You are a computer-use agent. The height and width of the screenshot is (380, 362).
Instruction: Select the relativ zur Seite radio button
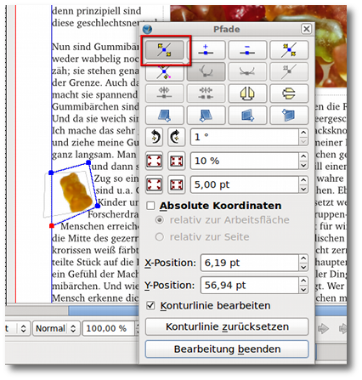coord(160,236)
